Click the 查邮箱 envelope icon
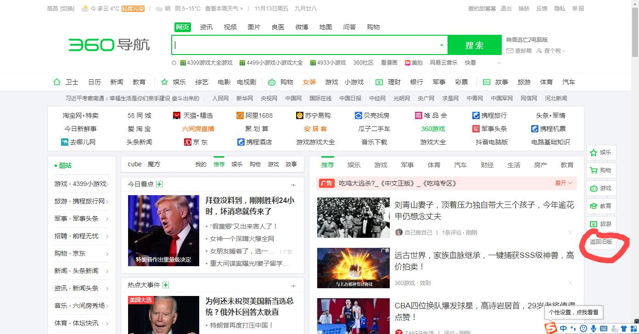Viewport: 639px width, 334px height. coord(510,51)
